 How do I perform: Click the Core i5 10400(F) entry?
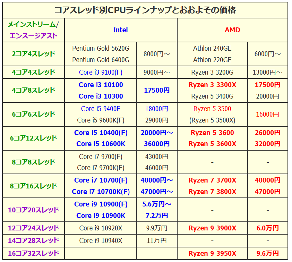pos(101,133)
